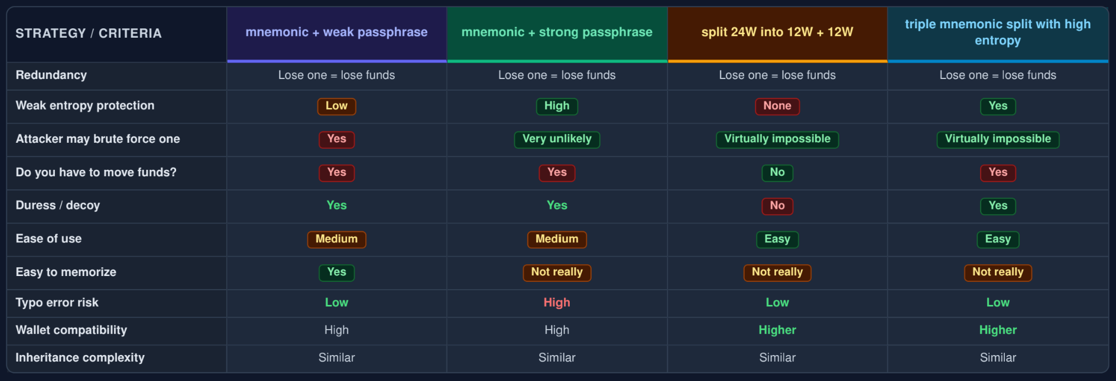Click the 'Easy' badge in triple mnemonic column
This screenshot has width=1116, height=381.
998,239
